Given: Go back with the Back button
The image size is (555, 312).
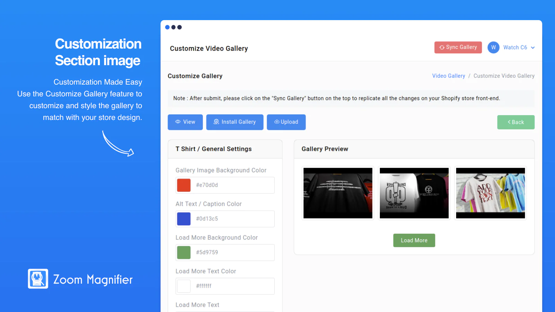Looking at the screenshot, I should [x=516, y=122].
